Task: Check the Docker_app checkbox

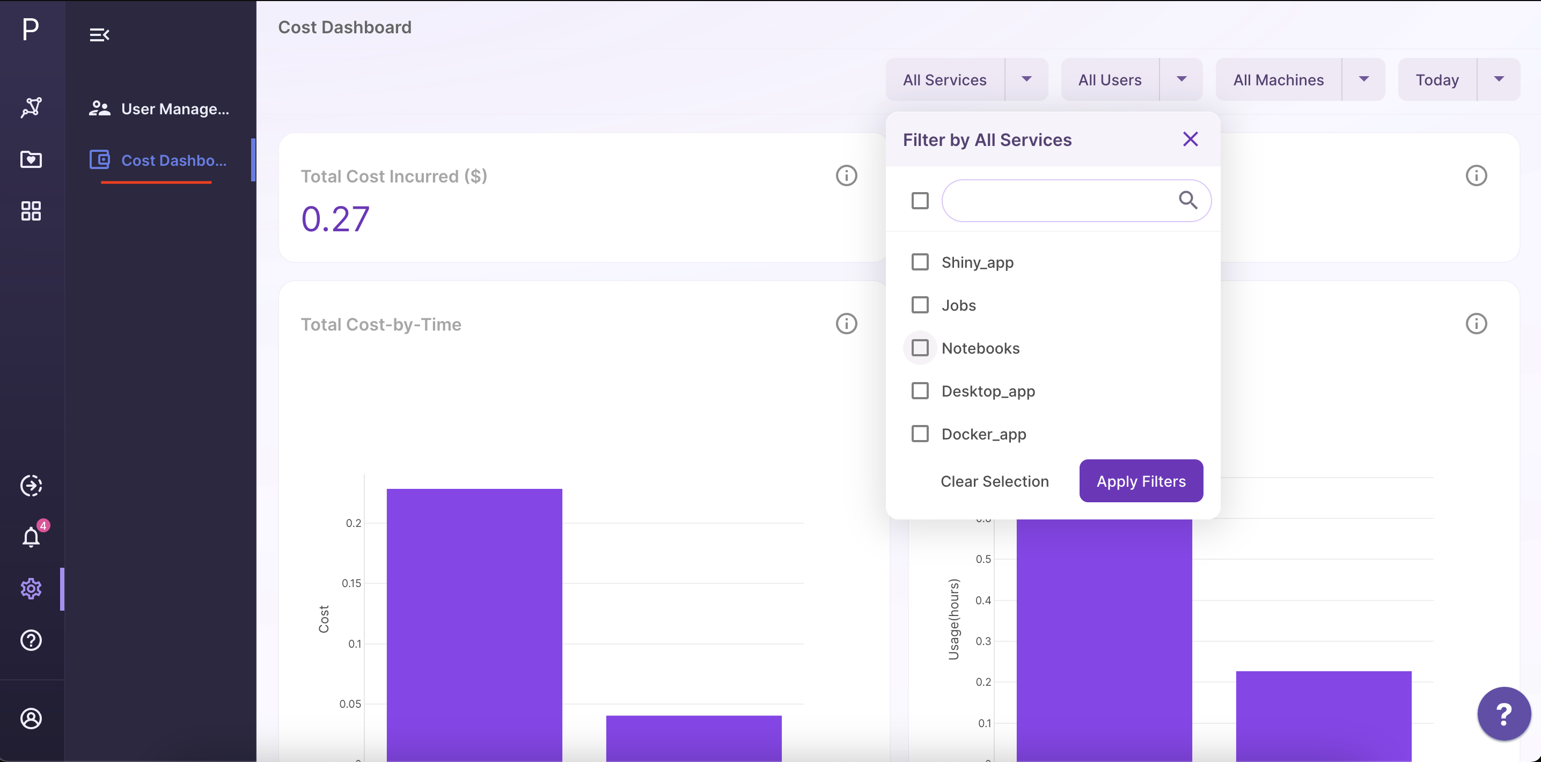Action: [x=920, y=434]
